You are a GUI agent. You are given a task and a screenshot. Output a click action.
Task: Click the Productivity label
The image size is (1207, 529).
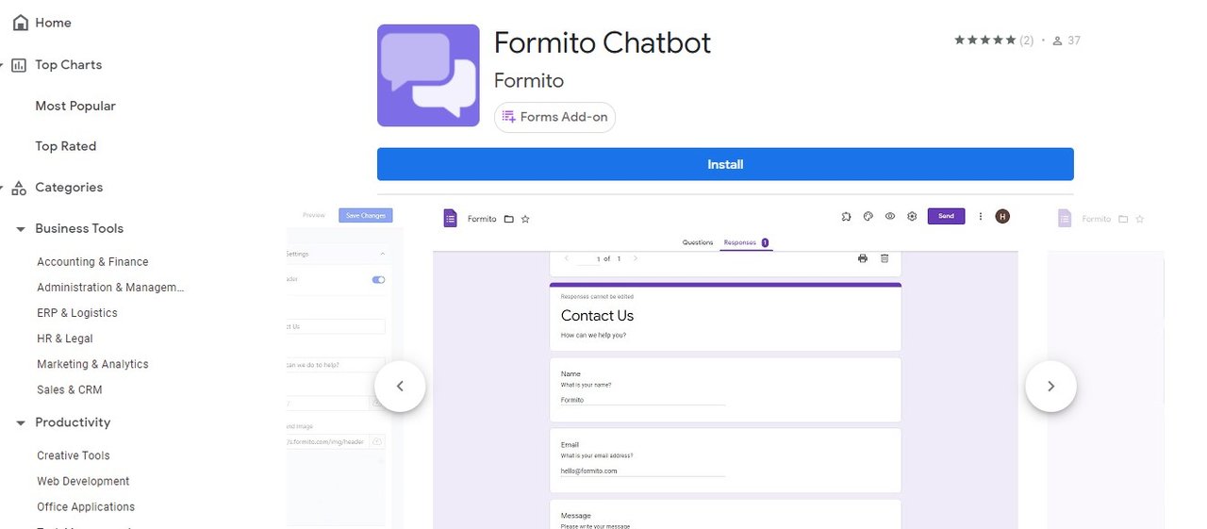click(x=73, y=422)
